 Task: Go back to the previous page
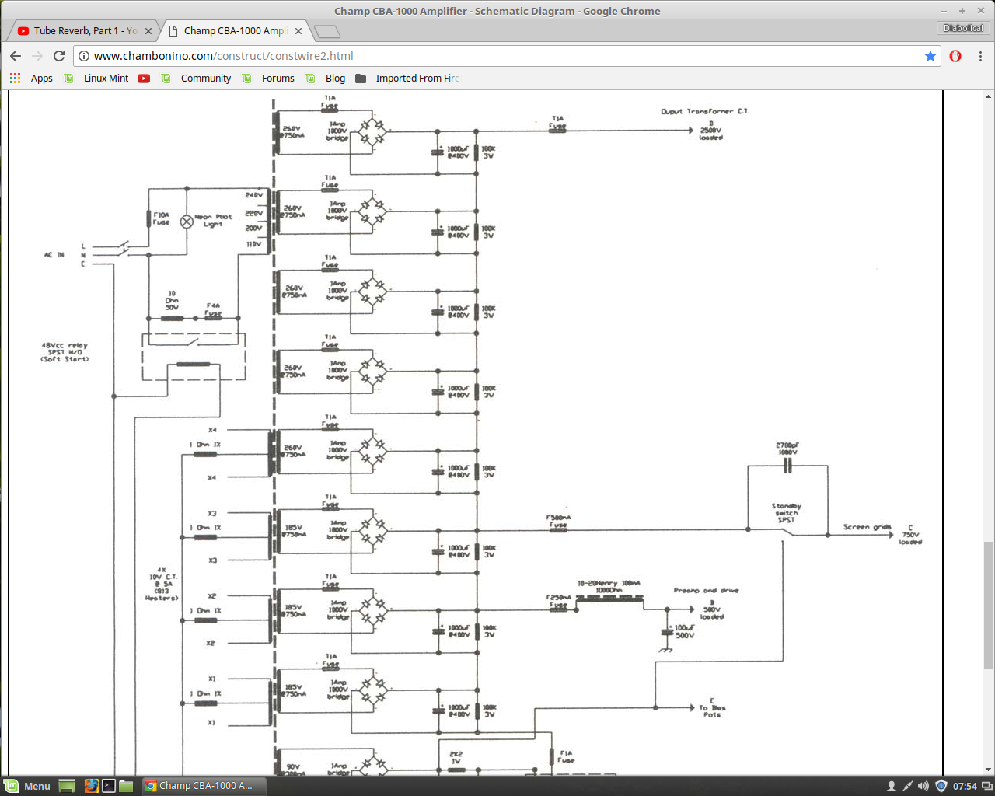tap(16, 56)
